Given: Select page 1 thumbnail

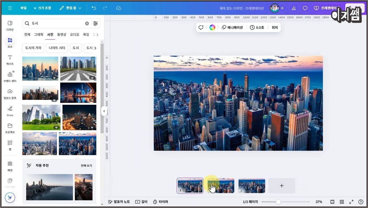Looking at the screenshot, I should pyautogui.click(x=190, y=185).
